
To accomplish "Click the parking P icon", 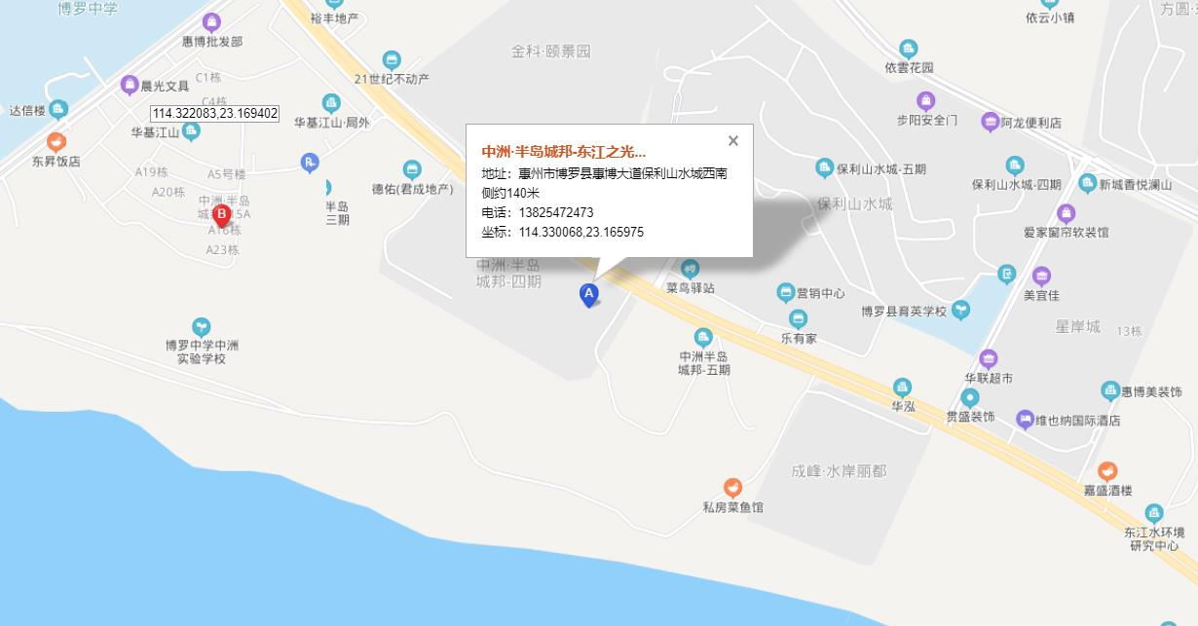I will pos(310,163).
